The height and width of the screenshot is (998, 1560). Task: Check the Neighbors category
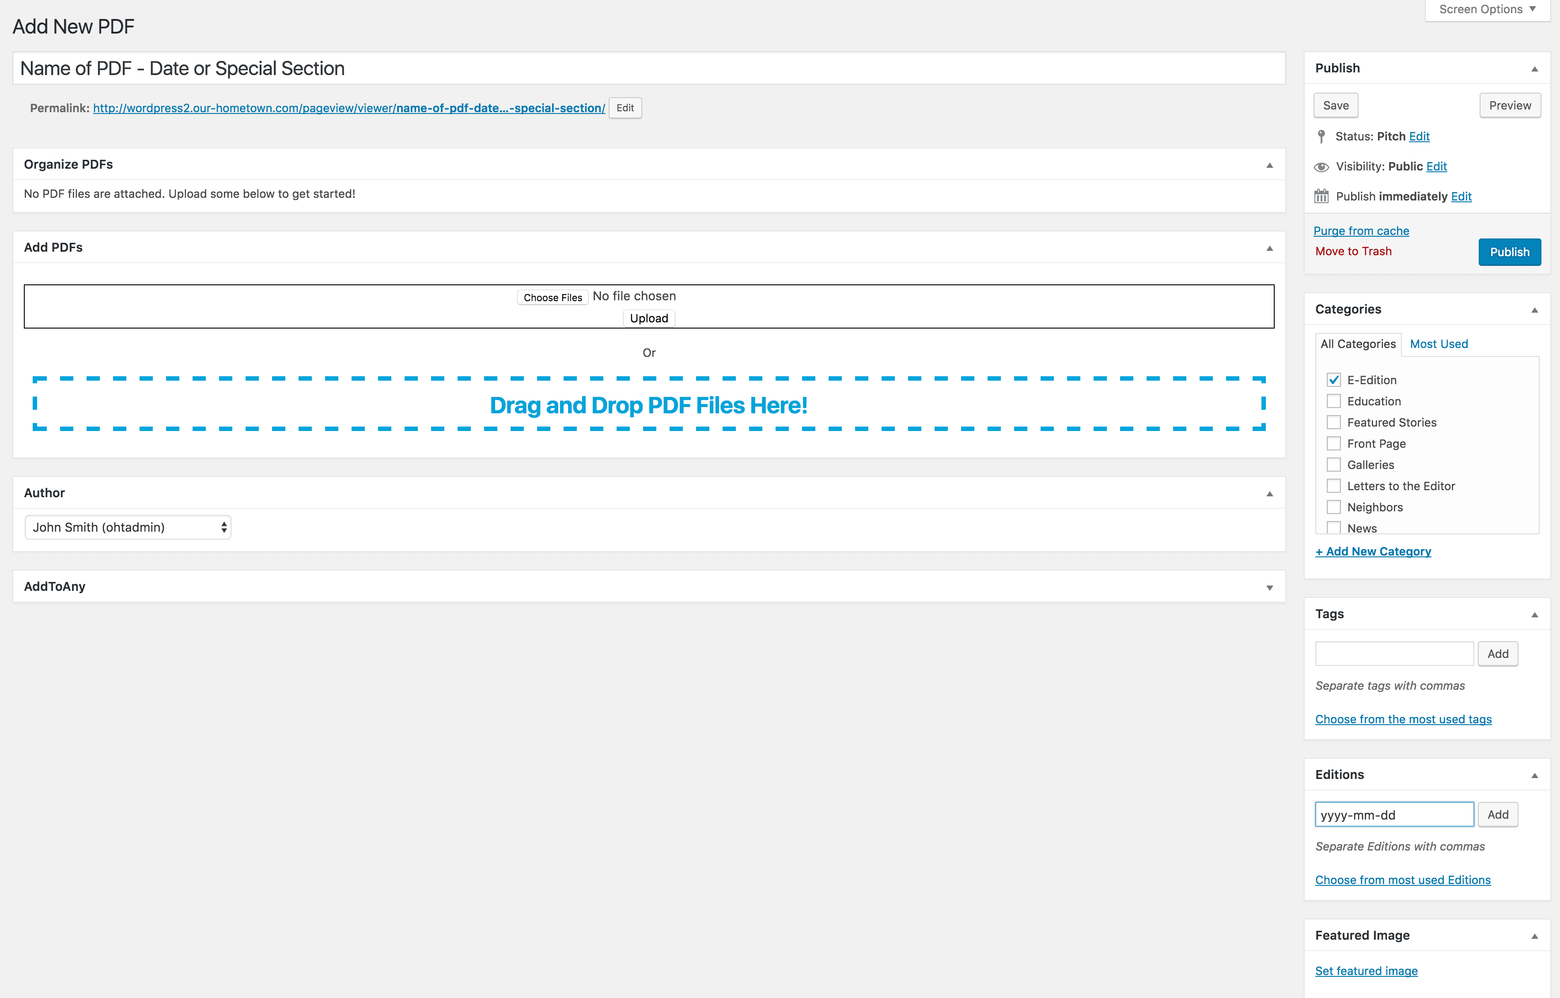click(1333, 507)
